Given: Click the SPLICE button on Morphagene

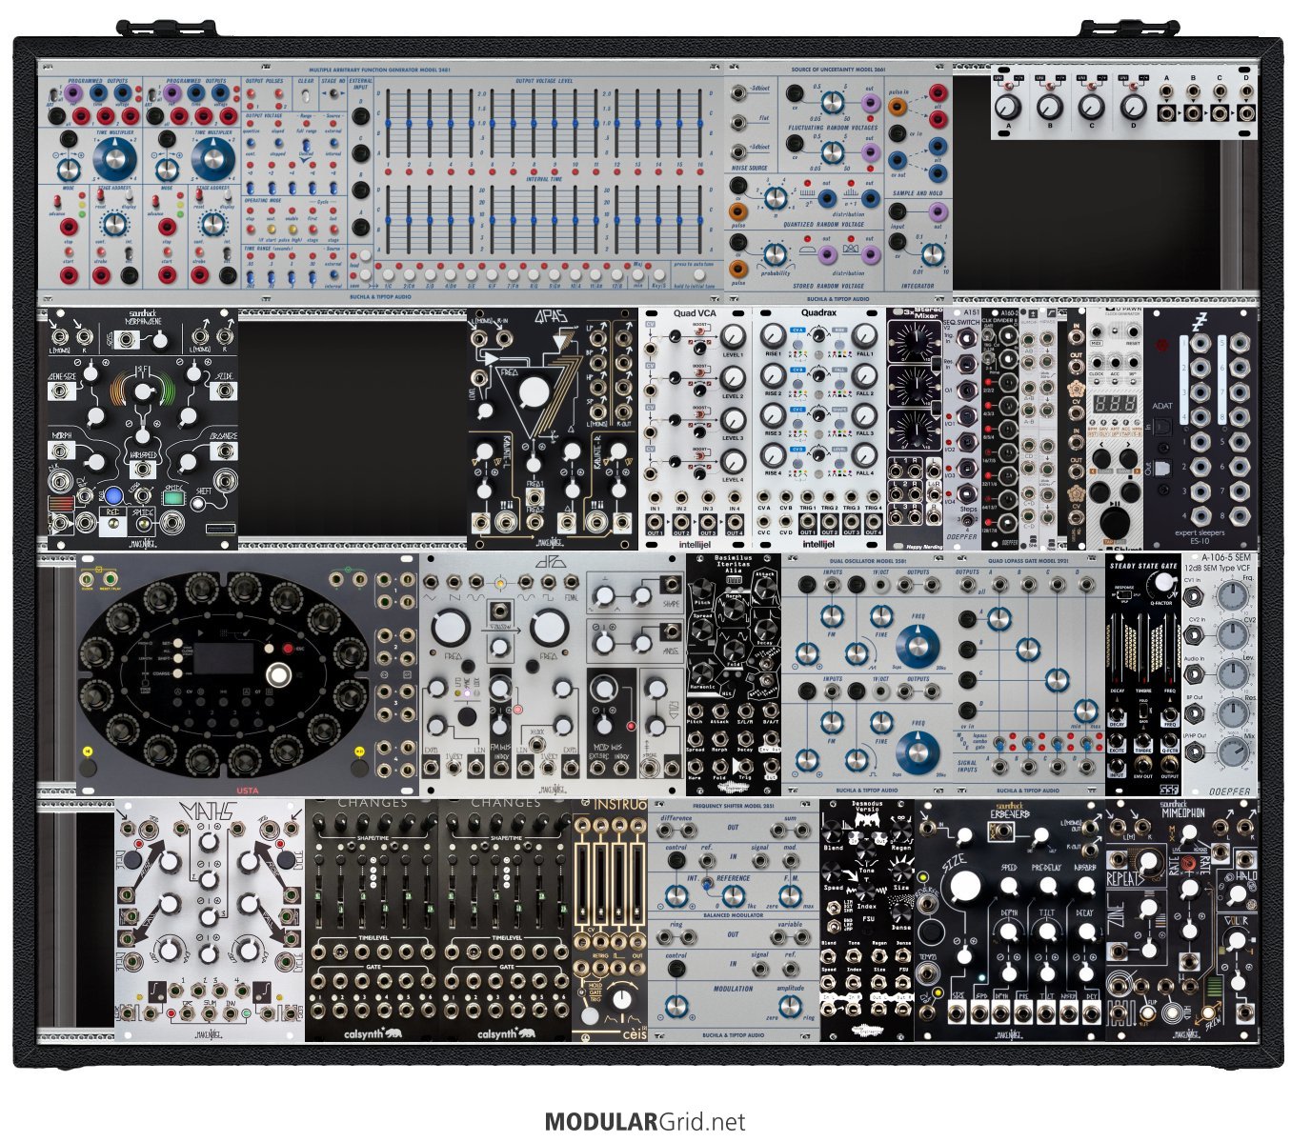Looking at the screenshot, I should point(145,522).
